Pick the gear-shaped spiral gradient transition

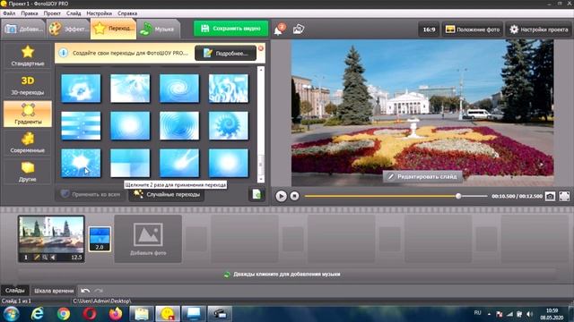point(229,125)
